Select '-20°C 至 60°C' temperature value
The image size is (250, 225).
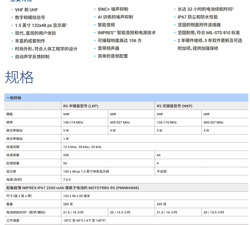84,221
